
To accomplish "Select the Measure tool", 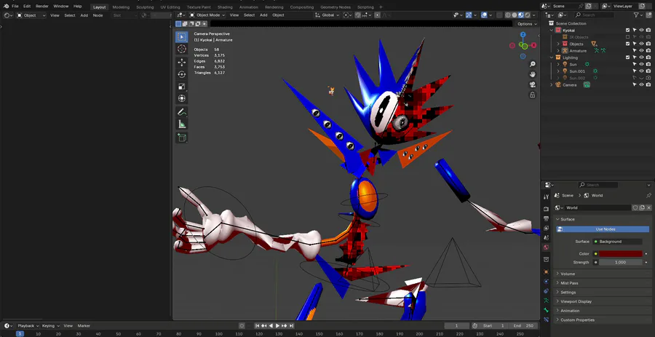I will click(182, 124).
